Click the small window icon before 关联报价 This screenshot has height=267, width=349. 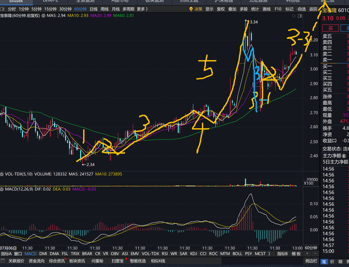(x=3, y=261)
